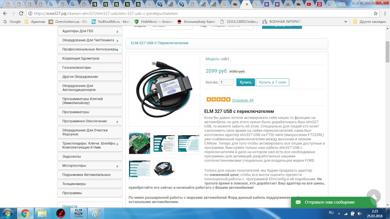Open the Админка bookmark folder
The width and height of the screenshot is (390, 219).
35,21
